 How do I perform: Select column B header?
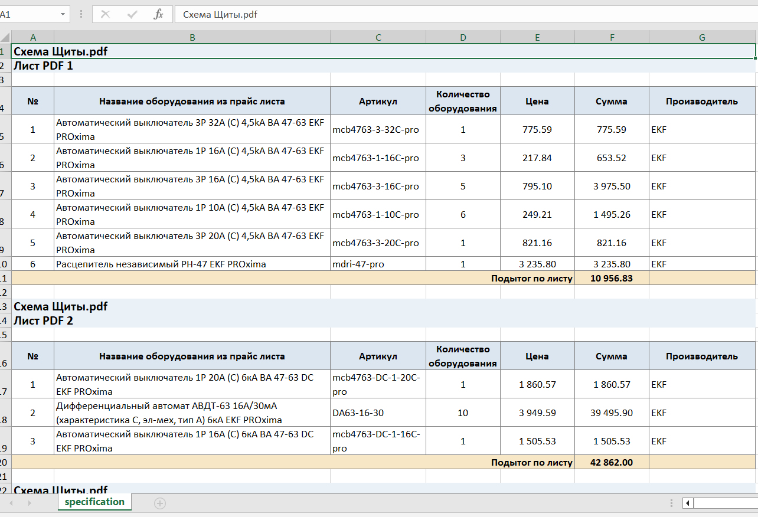(x=192, y=37)
